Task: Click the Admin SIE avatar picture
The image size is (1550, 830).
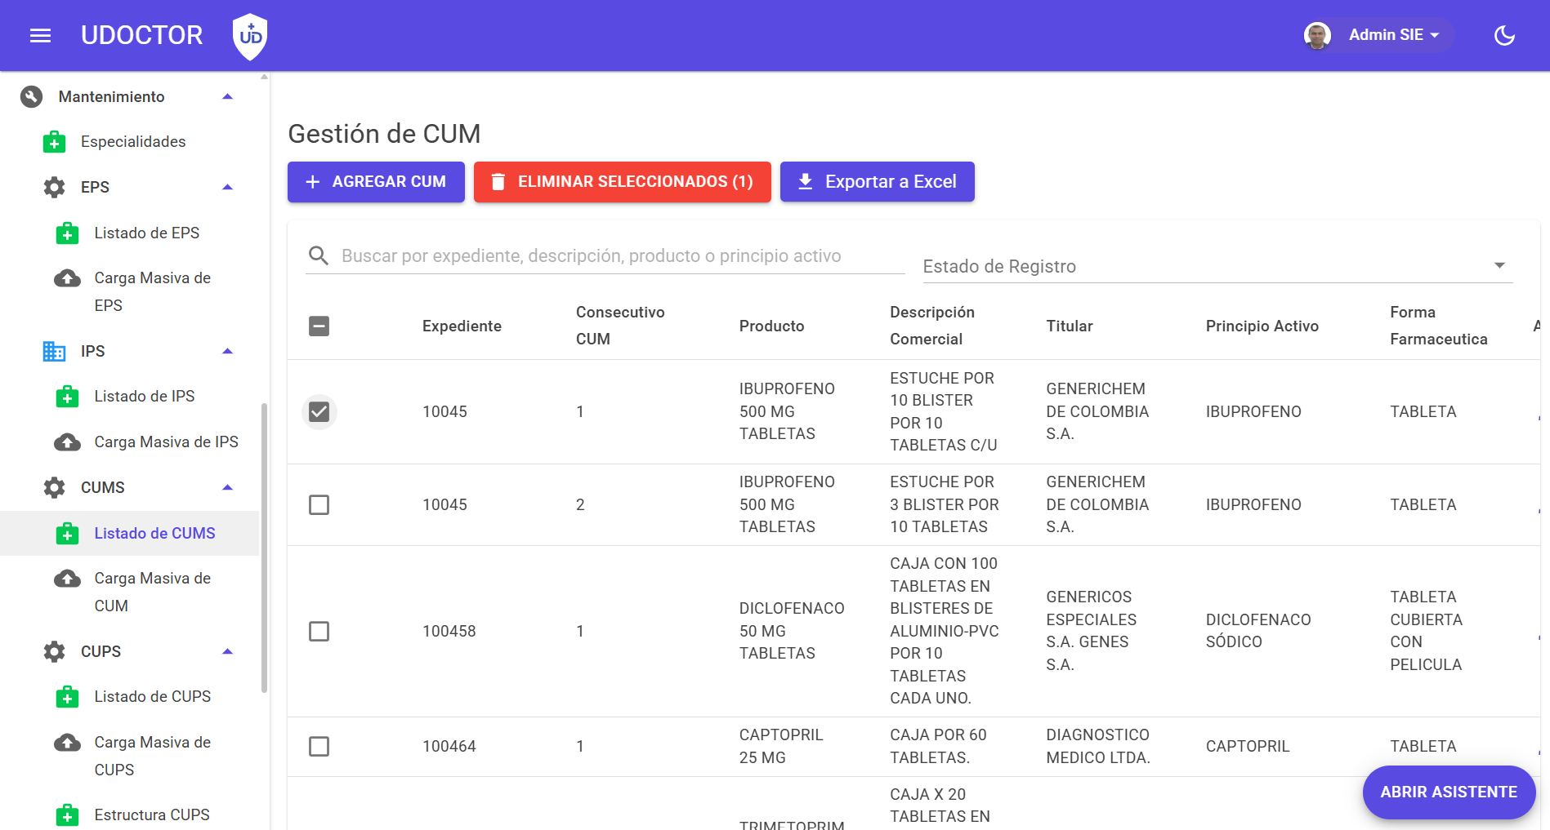Action: click(x=1317, y=35)
